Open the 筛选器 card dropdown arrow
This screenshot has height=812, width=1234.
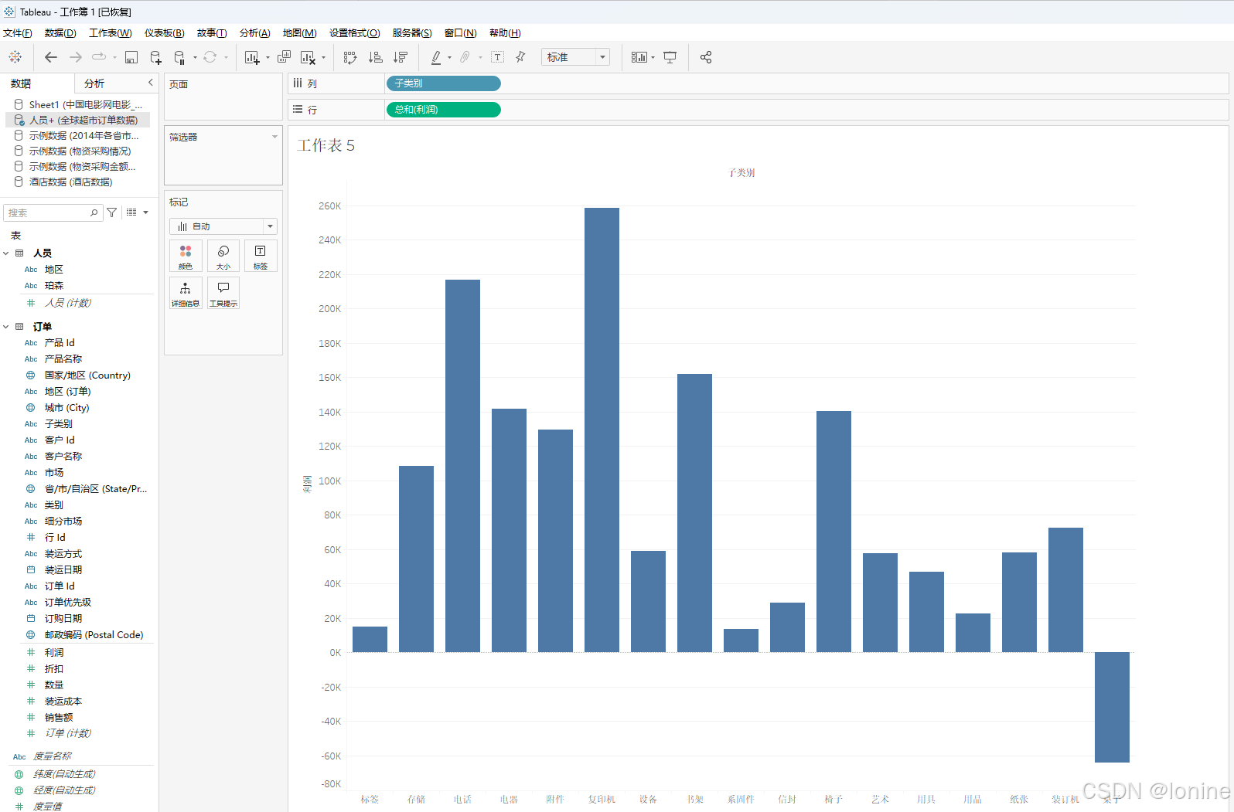tap(274, 137)
